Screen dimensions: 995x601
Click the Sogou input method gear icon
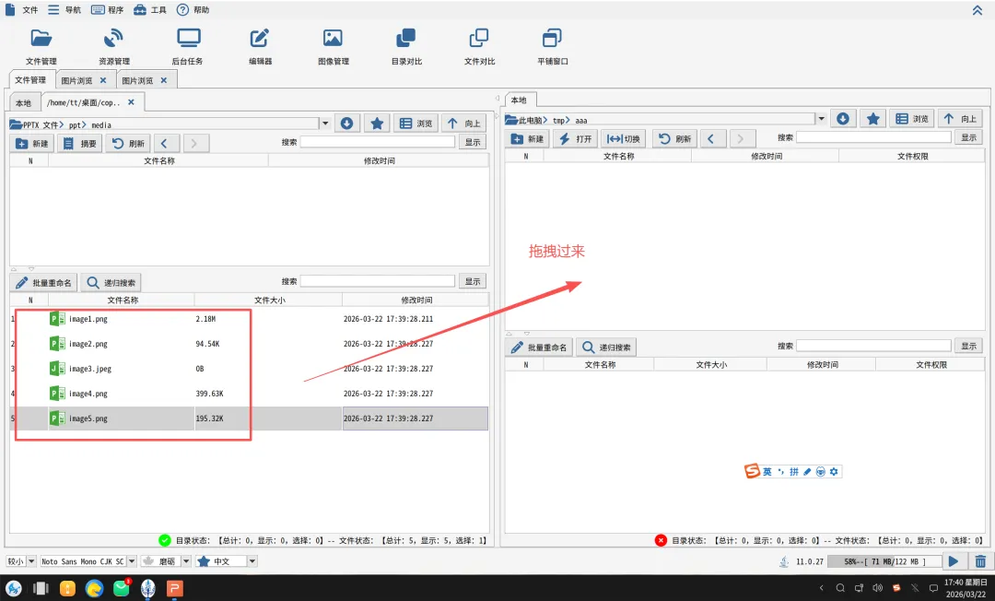834,472
